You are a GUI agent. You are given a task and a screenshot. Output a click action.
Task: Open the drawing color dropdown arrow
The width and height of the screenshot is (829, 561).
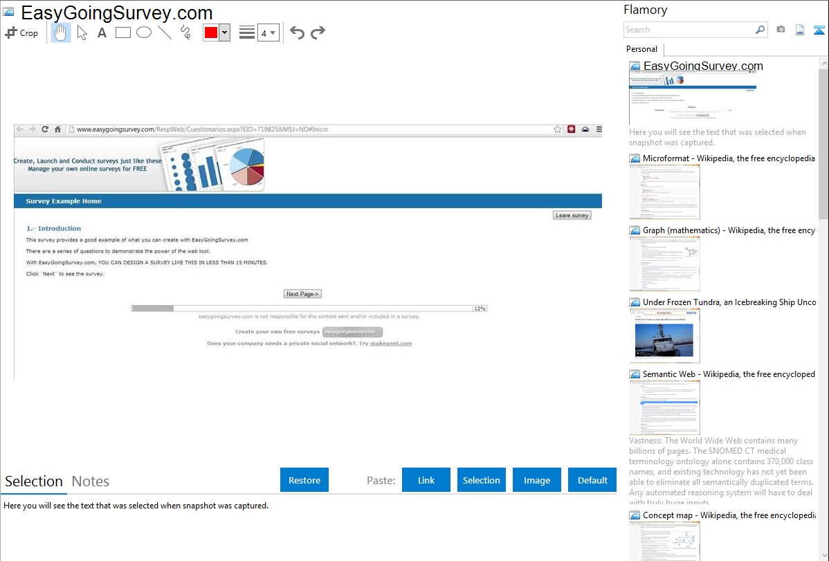click(x=225, y=33)
